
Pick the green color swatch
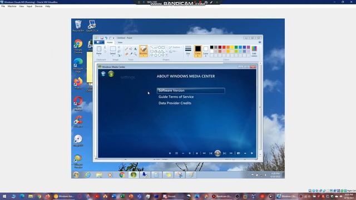point(236,47)
